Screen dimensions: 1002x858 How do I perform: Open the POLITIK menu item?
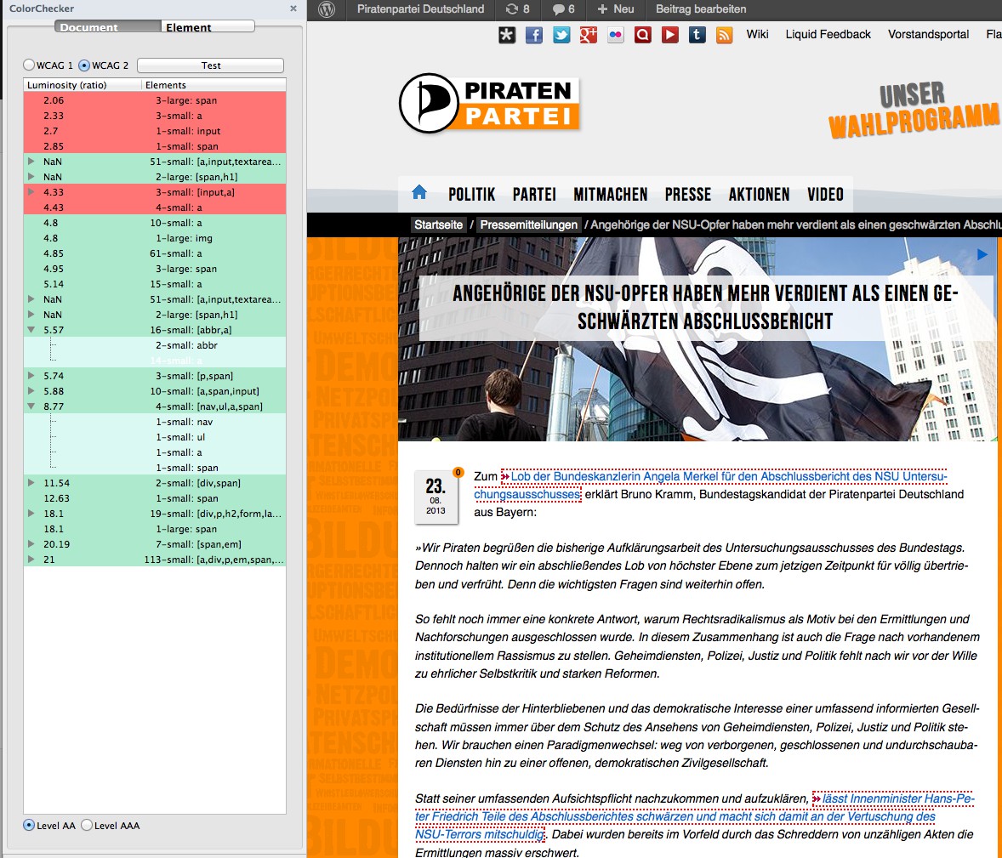point(471,195)
